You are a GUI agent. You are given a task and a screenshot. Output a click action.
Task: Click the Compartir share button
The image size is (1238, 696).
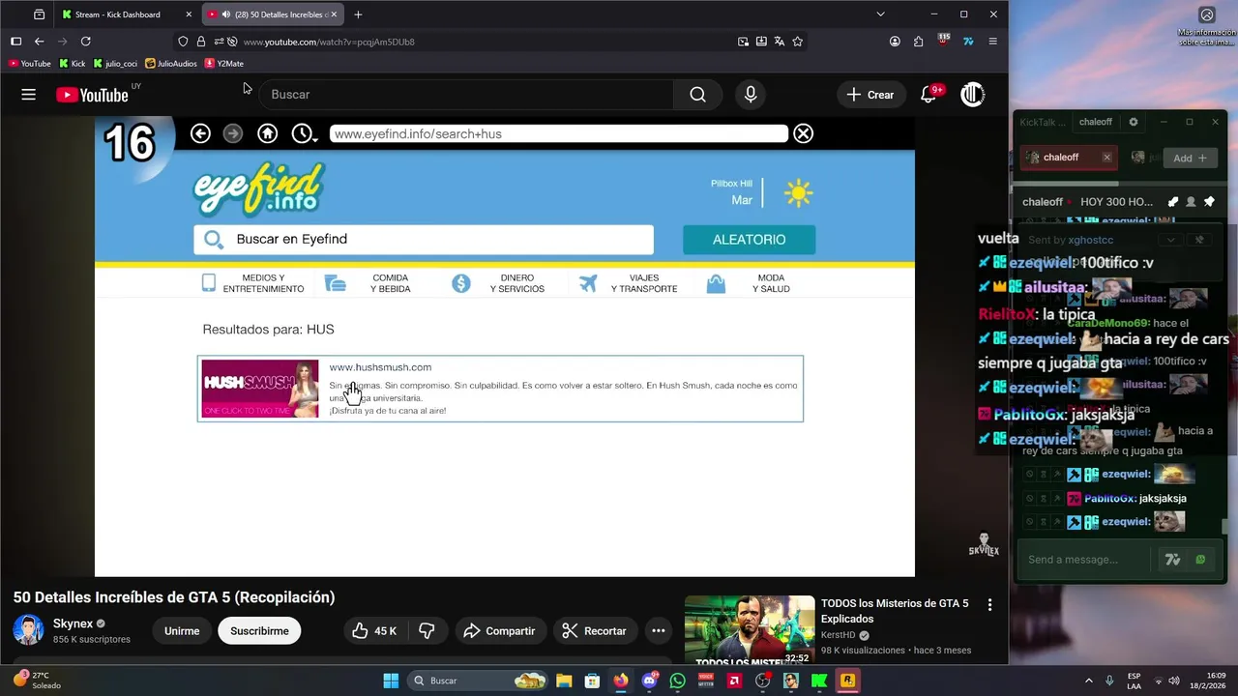[499, 631]
